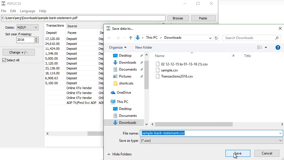Open the Help menu
Image resolution: width=284 pixels, height=160 pixels.
coord(43,11)
